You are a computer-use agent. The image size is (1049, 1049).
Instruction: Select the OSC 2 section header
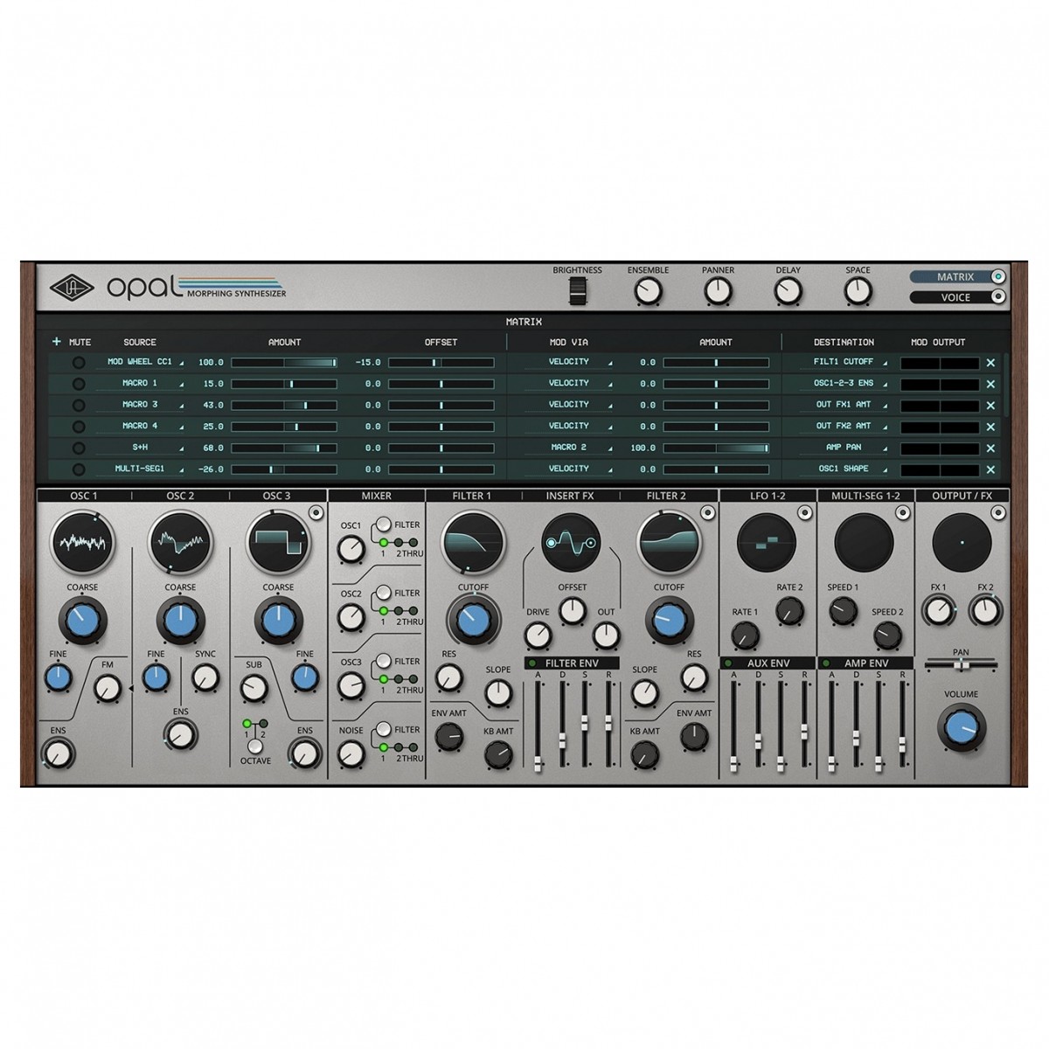tap(181, 496)
